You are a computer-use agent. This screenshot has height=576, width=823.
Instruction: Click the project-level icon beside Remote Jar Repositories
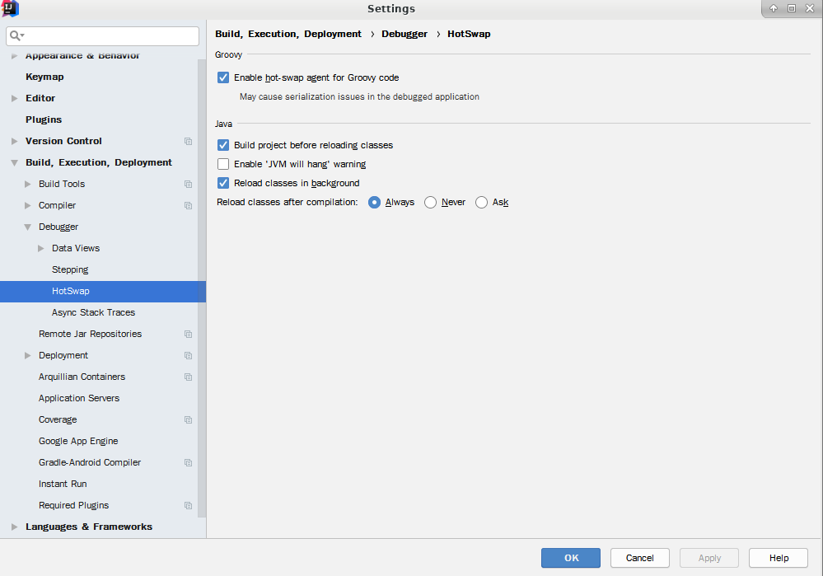188,335
